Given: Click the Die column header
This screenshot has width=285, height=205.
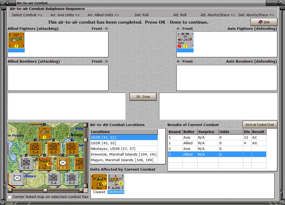Looking at the screenshot, I should (x=247, y=132).
